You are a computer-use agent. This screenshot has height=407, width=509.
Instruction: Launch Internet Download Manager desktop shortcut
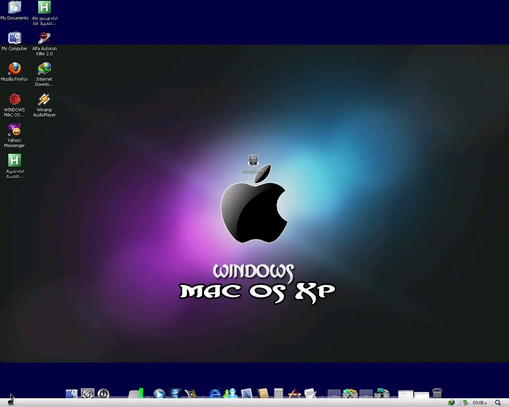click(x=44, y=74)
